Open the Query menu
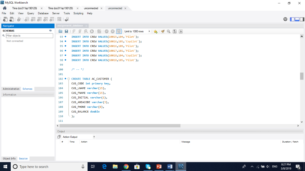Screen dimensions: 305x171 tap(30, 13)
